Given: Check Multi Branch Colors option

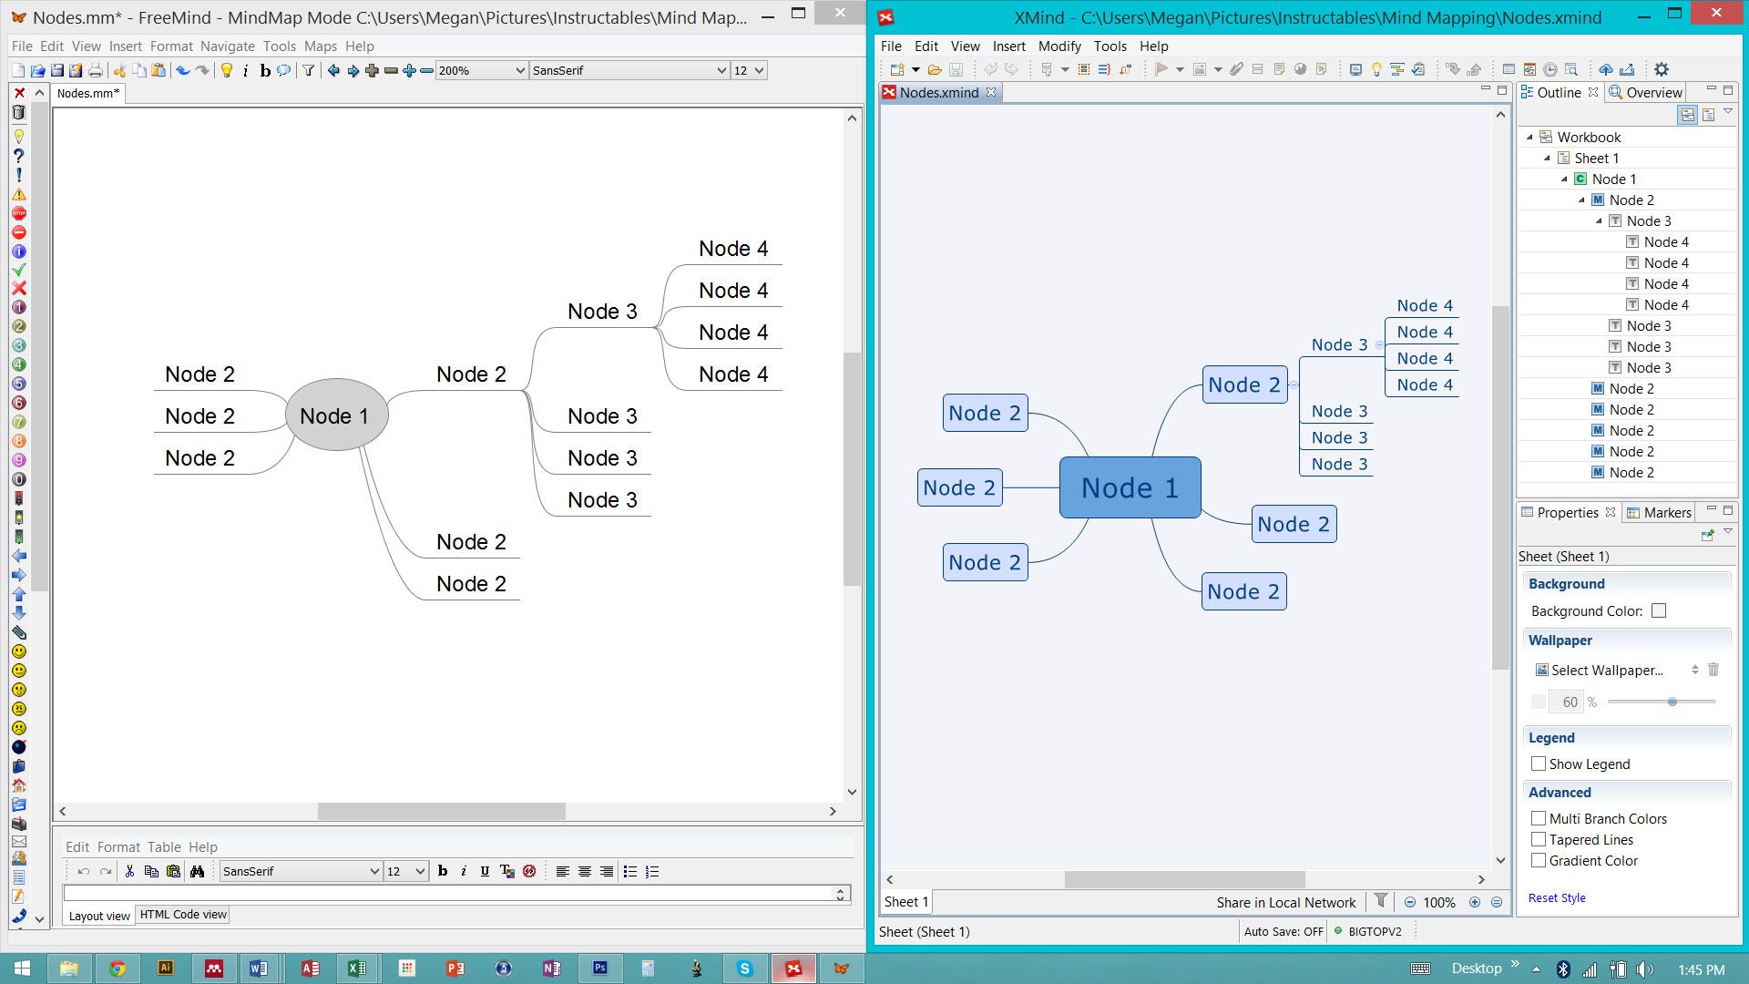Looking at the screenshot, I should coord(1539,818).
